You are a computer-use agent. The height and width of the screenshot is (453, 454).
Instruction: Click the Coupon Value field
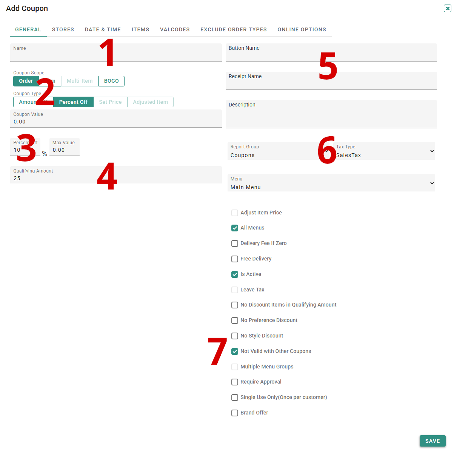coord(116,119)
